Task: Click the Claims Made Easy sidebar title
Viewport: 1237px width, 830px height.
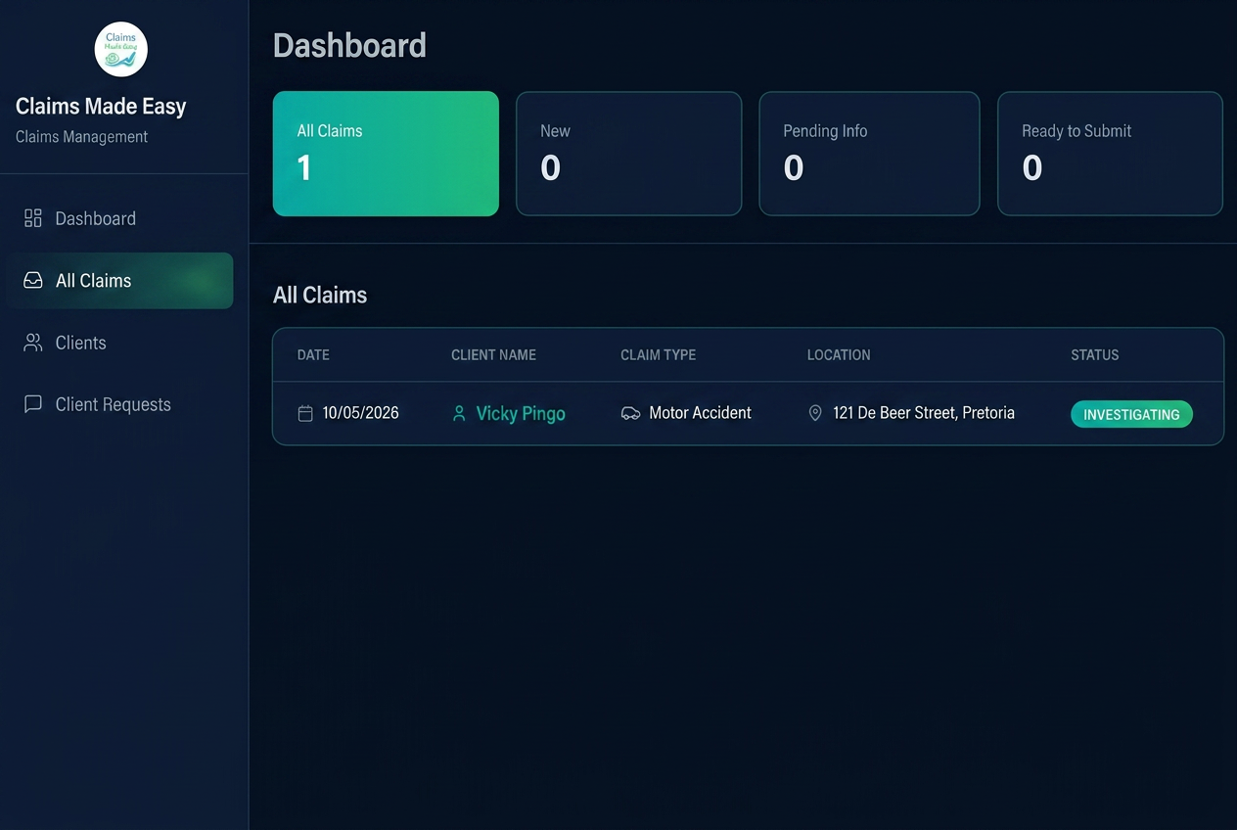Action: coord(101,106)
